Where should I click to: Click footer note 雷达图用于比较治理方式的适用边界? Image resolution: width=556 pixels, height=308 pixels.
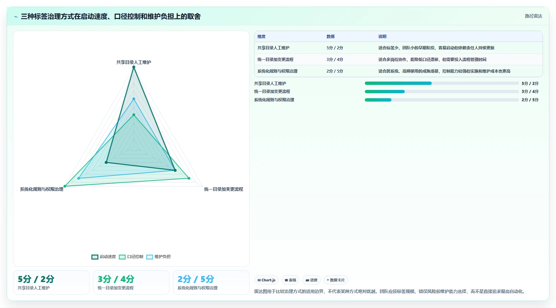pyautogui.click(x=390, y=291)
